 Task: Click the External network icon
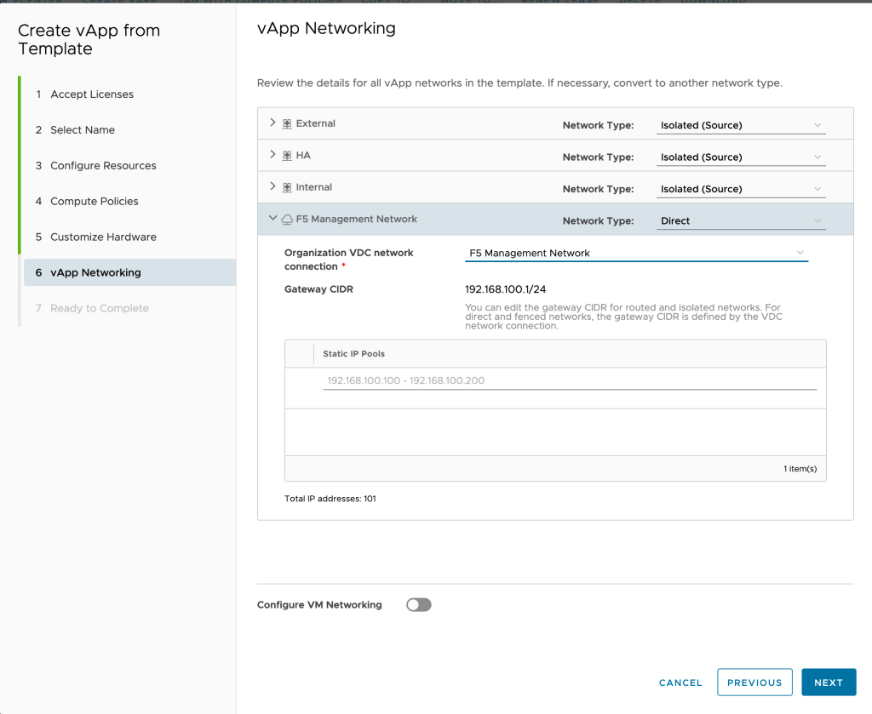287,124
